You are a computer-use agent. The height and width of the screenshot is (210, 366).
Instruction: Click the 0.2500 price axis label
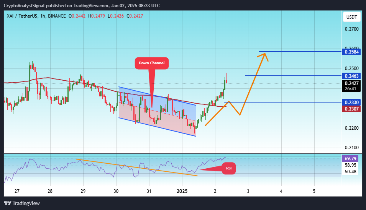pos(351,68)
